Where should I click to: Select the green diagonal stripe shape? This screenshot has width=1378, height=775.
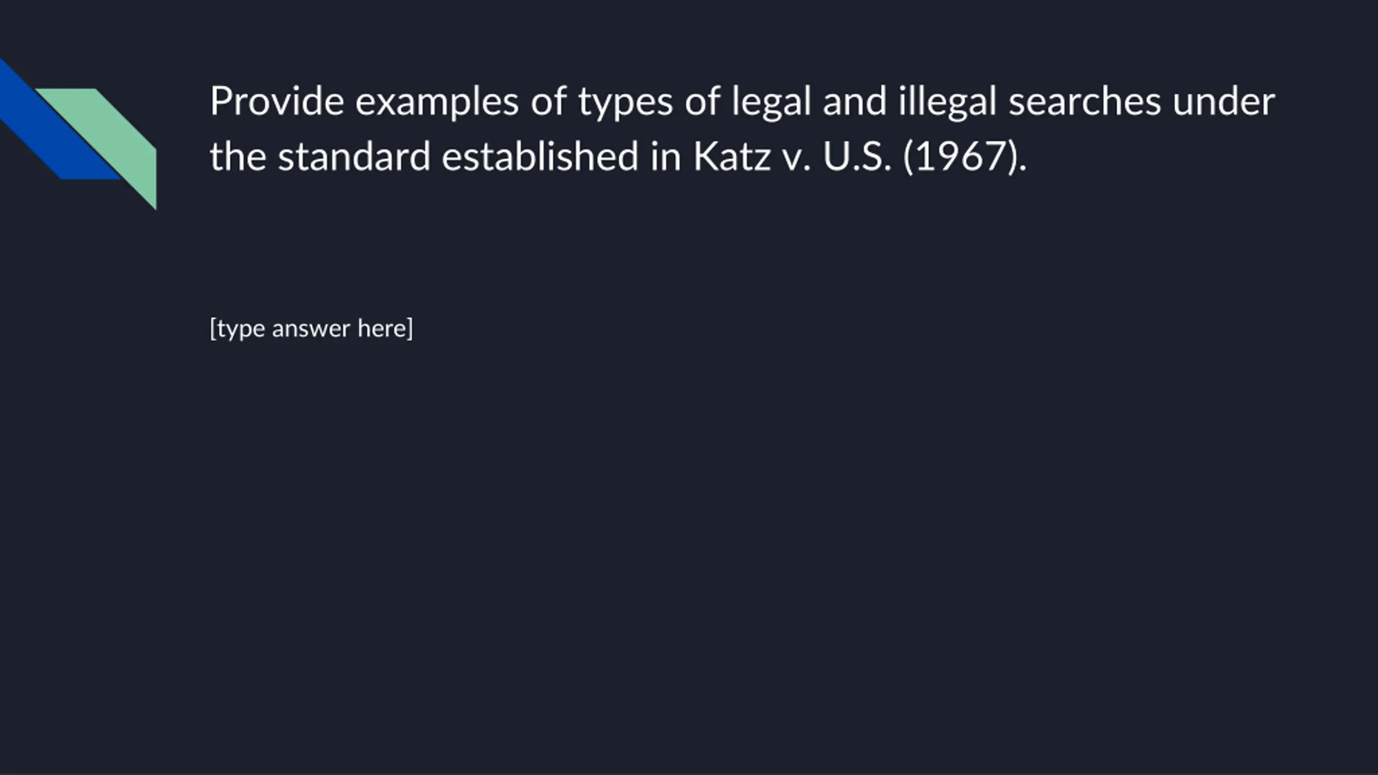pos(118,140)
